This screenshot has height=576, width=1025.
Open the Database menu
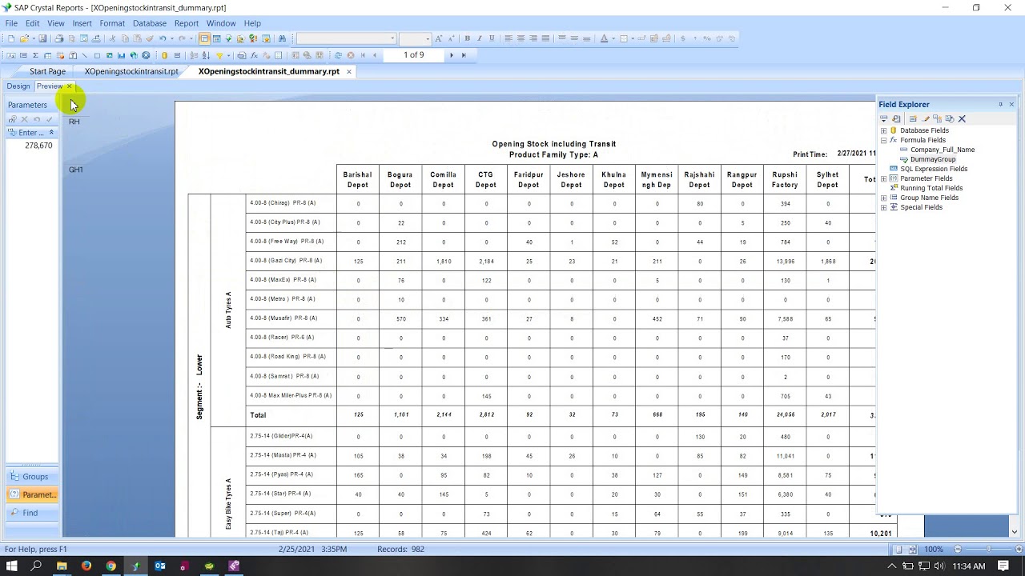(x=150, y=23)
